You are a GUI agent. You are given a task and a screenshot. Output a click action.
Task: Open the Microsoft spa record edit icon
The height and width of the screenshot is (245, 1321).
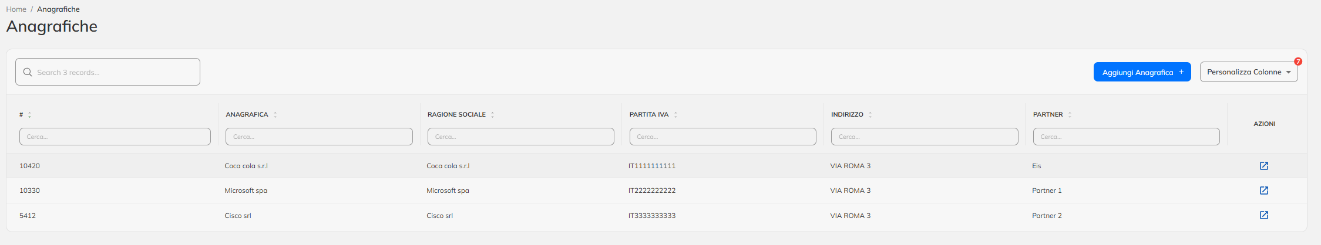point(1264,190)
